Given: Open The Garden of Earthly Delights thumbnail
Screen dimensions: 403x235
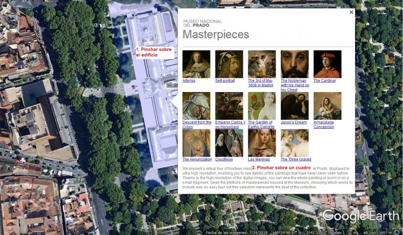Looking at the screenshot, I should [262, 106].
